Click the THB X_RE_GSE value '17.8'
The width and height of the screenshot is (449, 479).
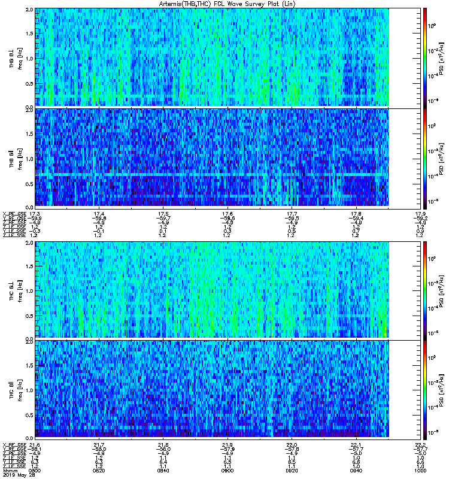click(x=356, y=214)
